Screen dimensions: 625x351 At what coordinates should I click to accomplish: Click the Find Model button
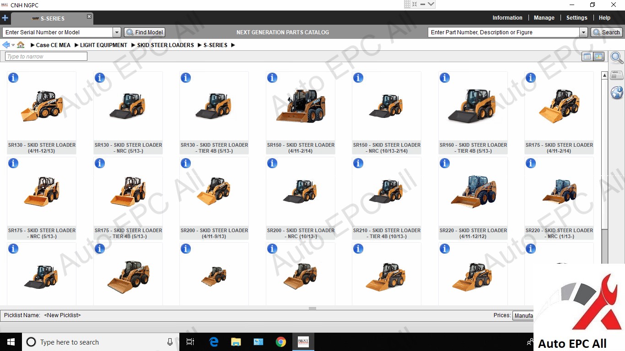click(x=145, y=32)
